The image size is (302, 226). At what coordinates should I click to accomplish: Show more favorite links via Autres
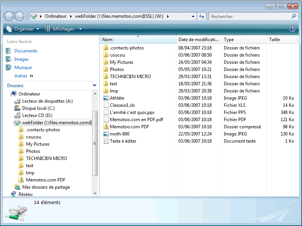(23, 76)
